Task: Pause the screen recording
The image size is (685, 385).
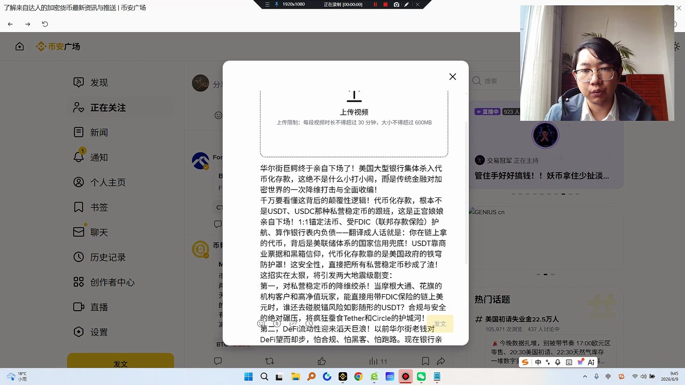Action: (375, 4)
